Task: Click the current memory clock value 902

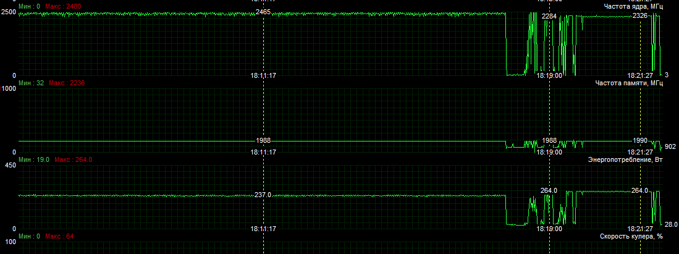Action: coord(670,147)
